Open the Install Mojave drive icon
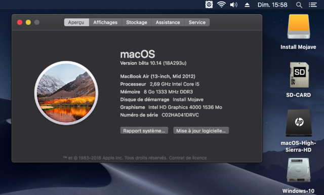The height and width of the screenshot is (195, 324). click(299, 26)
